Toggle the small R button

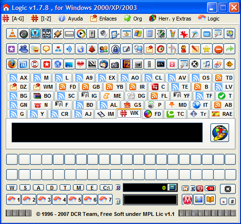(x=118, y=188)
